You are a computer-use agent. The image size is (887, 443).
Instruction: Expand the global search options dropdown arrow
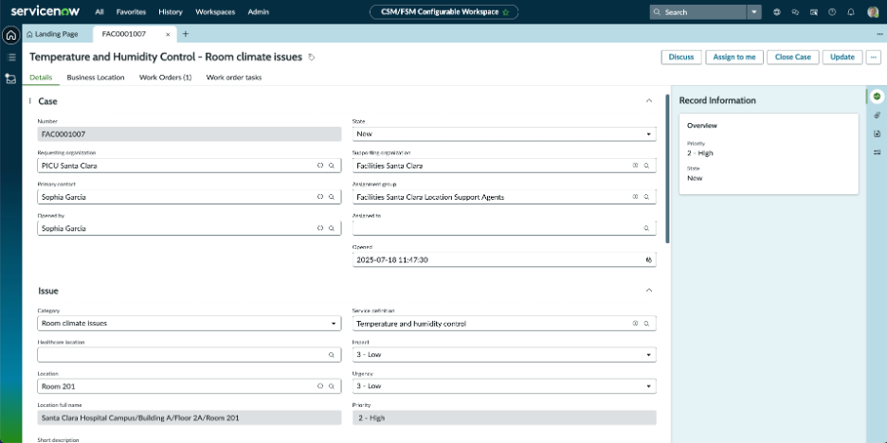click(x=754, y=12)
